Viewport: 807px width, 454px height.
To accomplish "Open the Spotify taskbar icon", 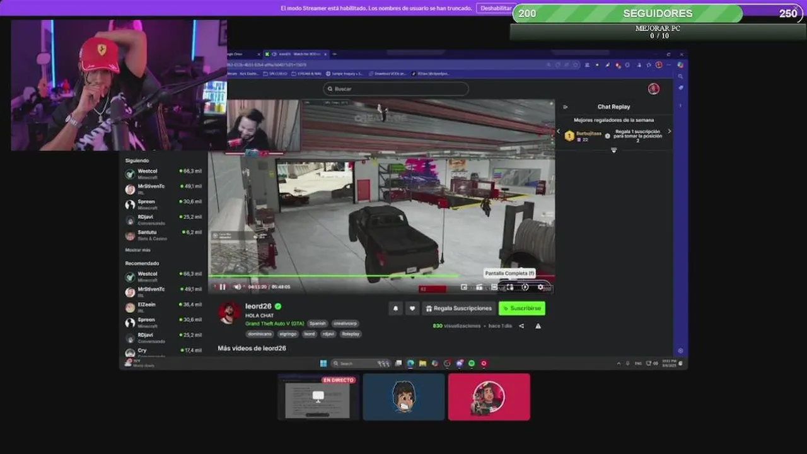I will point(472,363).
